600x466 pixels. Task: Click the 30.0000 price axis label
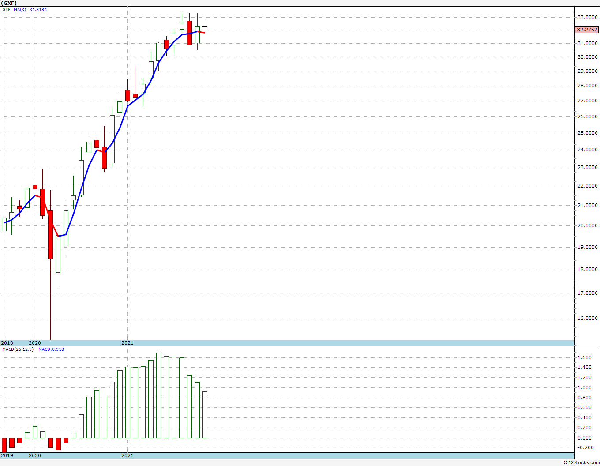point(588,57)
